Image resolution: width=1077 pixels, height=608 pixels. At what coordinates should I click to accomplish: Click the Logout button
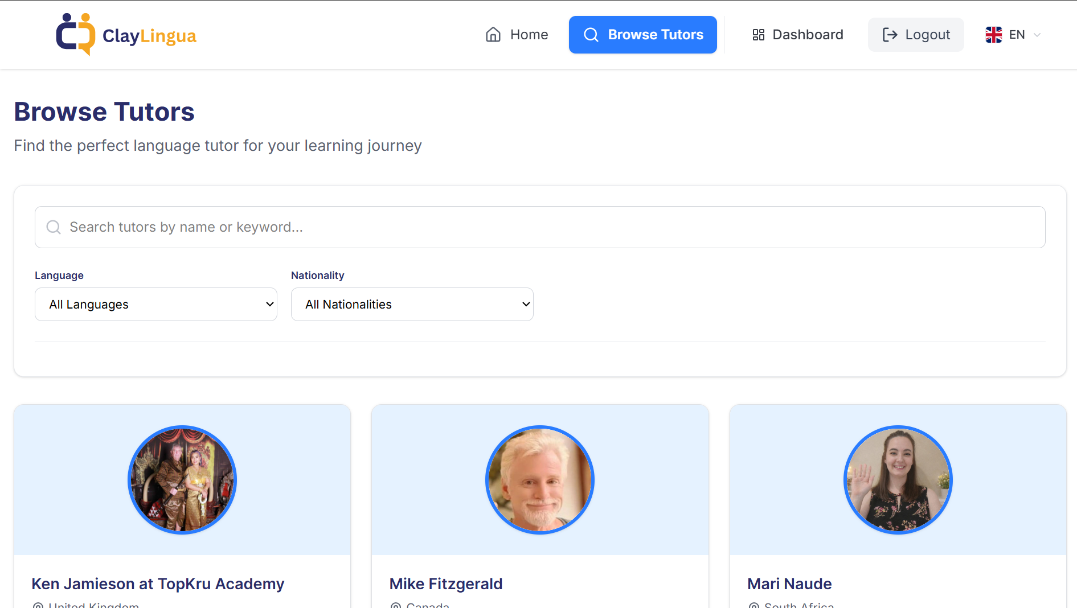915,35
